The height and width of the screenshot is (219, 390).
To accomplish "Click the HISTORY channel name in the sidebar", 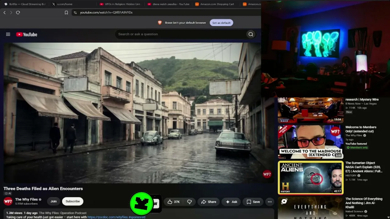I will point(351,176).
